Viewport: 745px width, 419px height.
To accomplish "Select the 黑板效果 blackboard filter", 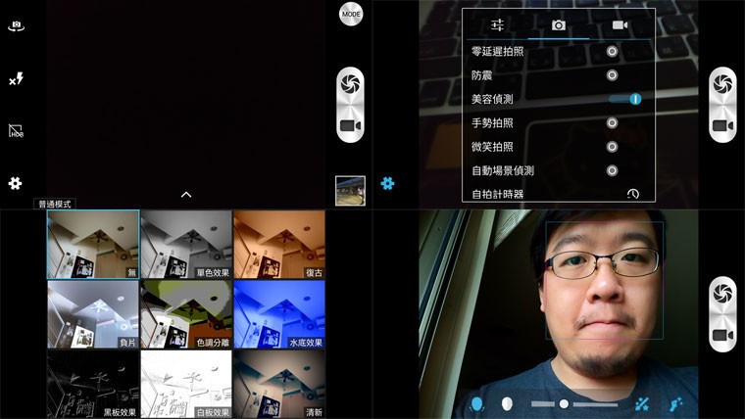I will 93,384.
